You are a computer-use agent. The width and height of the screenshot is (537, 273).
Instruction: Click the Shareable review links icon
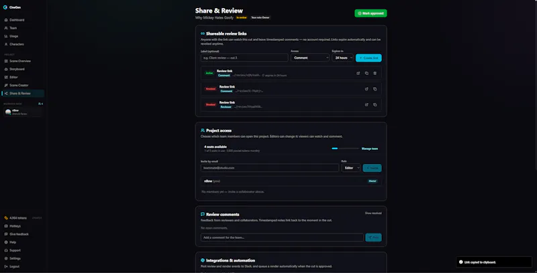tap(203, 33)
